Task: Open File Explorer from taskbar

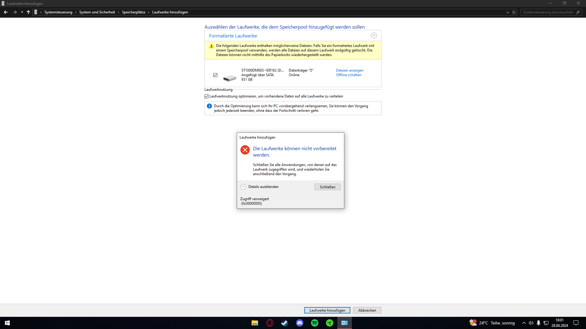Action: 255,323
